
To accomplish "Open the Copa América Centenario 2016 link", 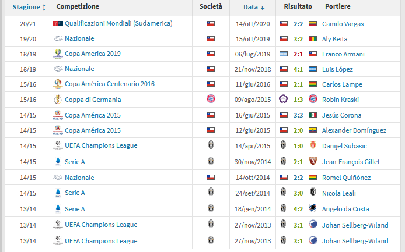I will tap(110, 84).
